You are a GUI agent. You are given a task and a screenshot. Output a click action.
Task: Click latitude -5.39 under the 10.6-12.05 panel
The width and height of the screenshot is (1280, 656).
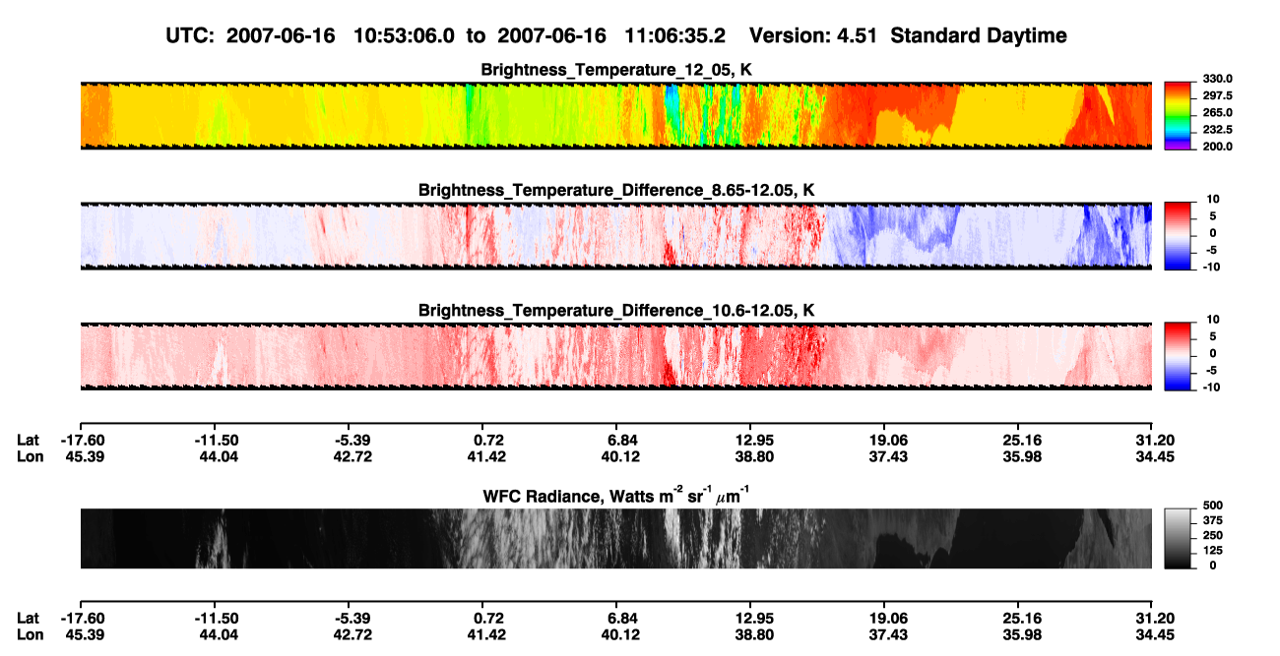tap(349, 440)
